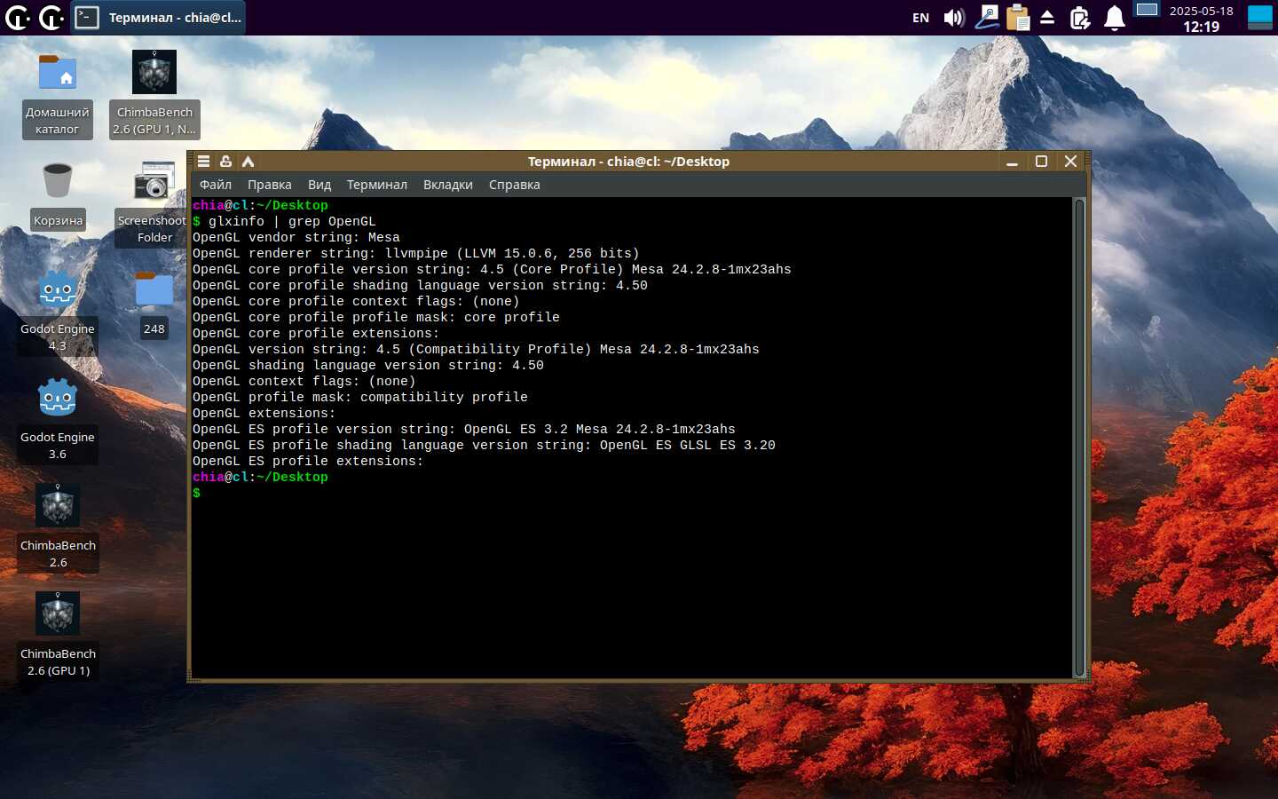Click 'OpenGL ES profile version string' line
1278x799 pixels.
(464, 430)
